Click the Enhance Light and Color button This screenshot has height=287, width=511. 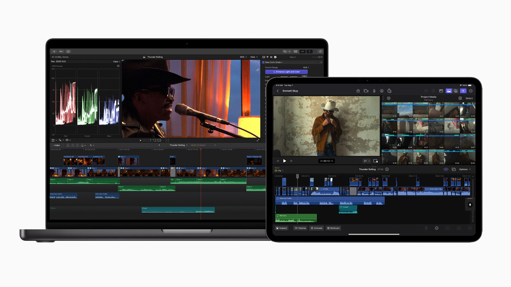click(286, 72)
